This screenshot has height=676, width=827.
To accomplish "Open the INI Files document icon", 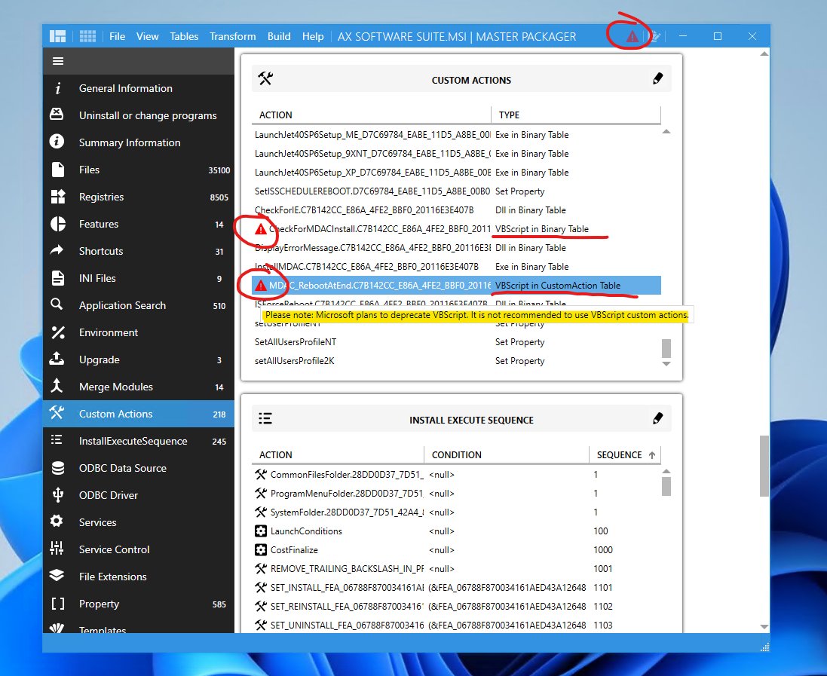I will [x=57, y=278].
